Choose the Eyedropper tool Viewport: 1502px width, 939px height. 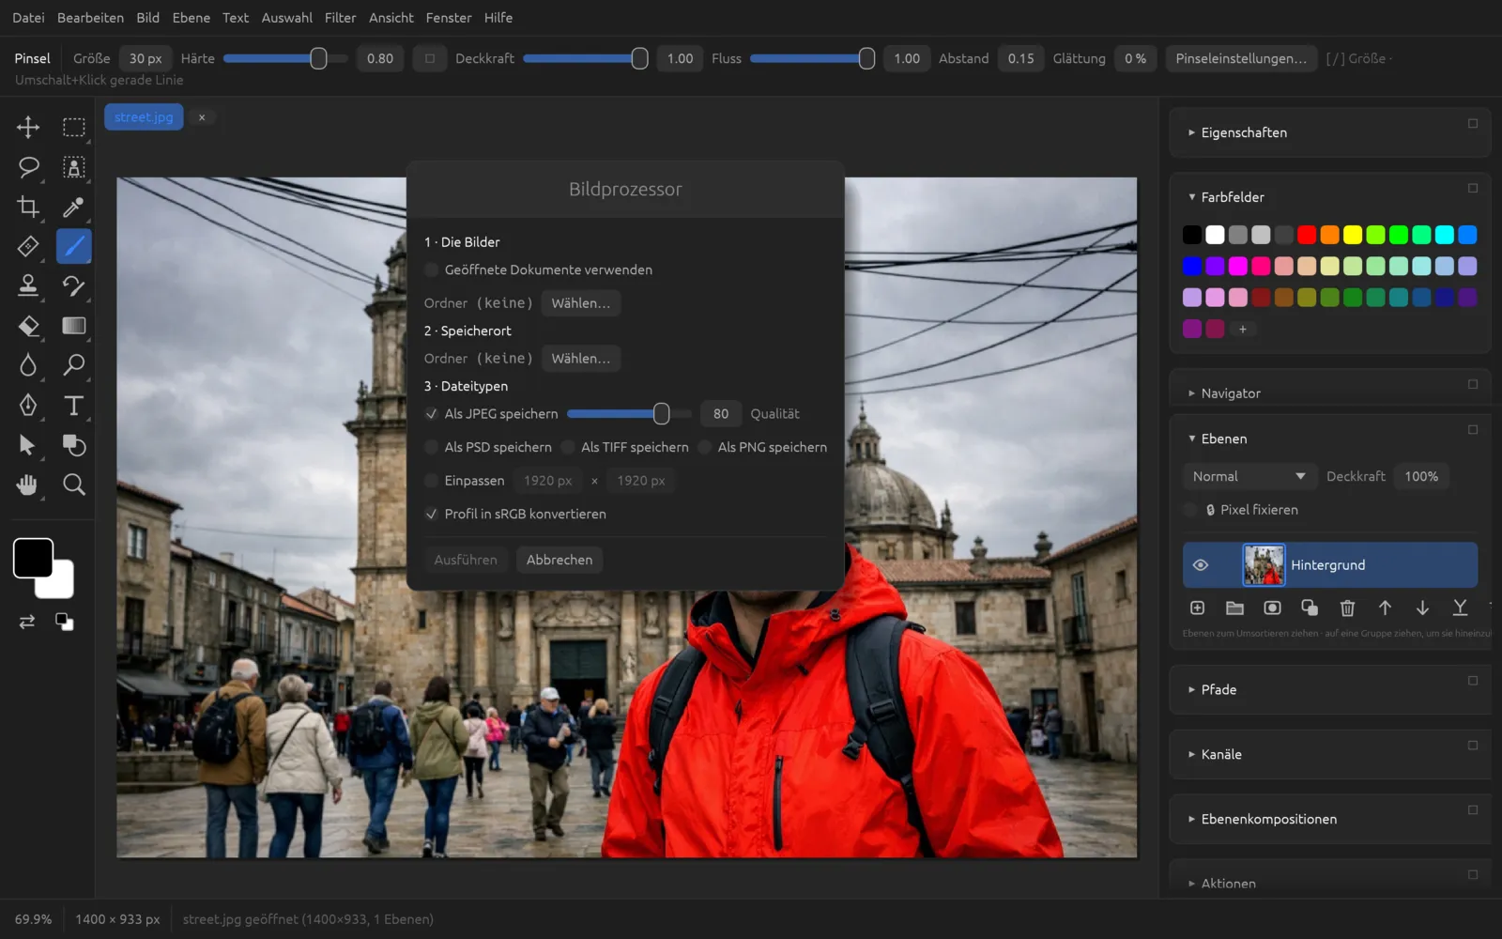(73, 207)
